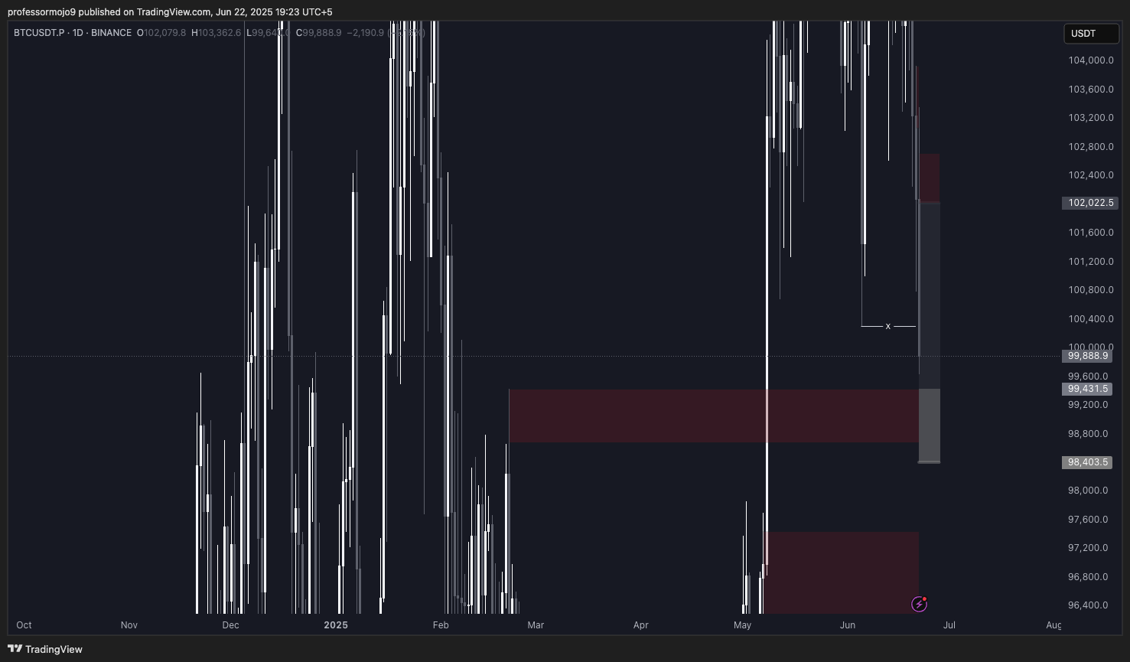Click the close value C99,888.9

(x=319, y=33)
